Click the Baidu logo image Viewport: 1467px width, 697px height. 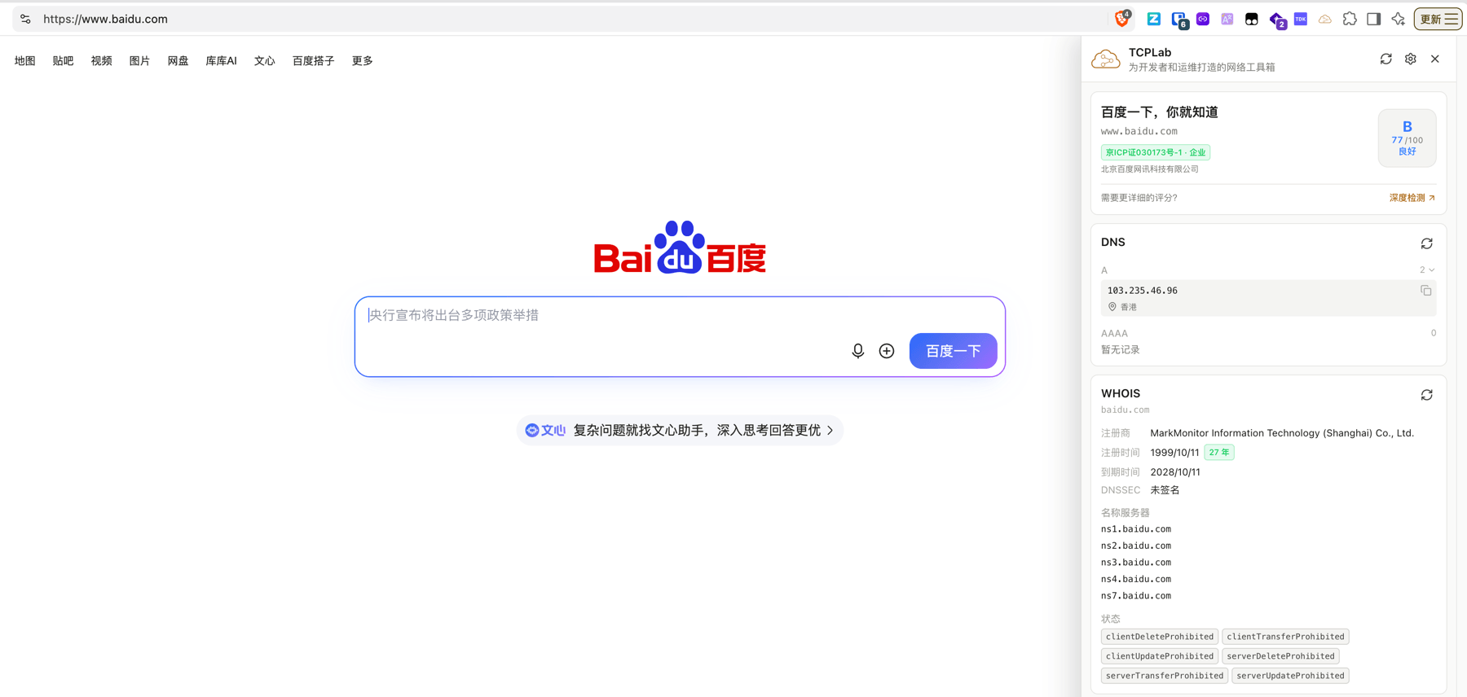(680, 248)
